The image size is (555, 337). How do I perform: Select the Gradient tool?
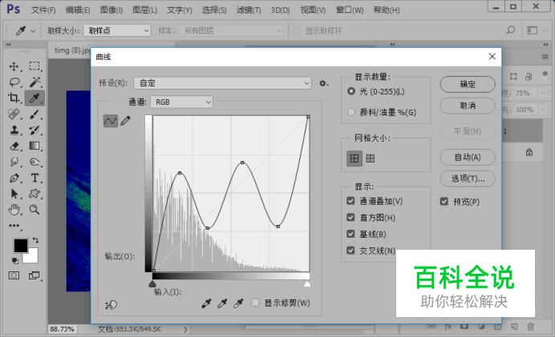coord(34,146)
